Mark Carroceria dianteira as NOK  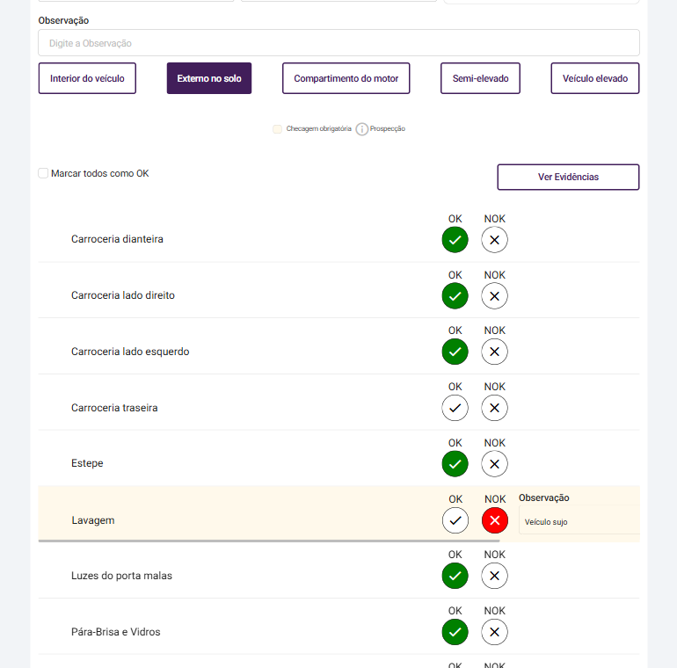(x=494, y=240)
